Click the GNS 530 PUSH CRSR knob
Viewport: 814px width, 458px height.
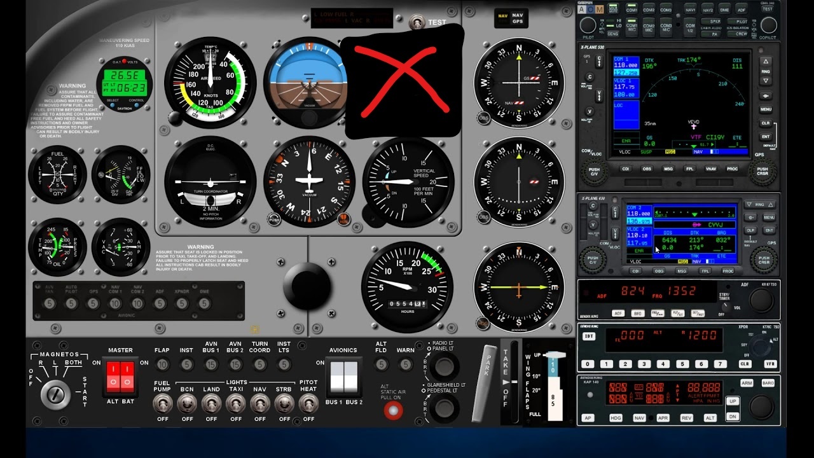pyautogui.click(x=762, y=170)
